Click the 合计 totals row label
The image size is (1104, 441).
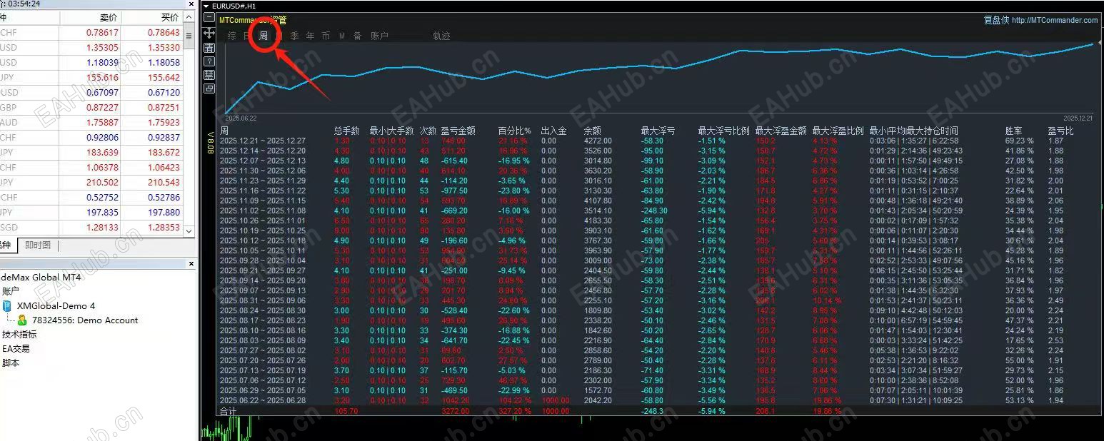pyautogui.click(x=228, y=412)
